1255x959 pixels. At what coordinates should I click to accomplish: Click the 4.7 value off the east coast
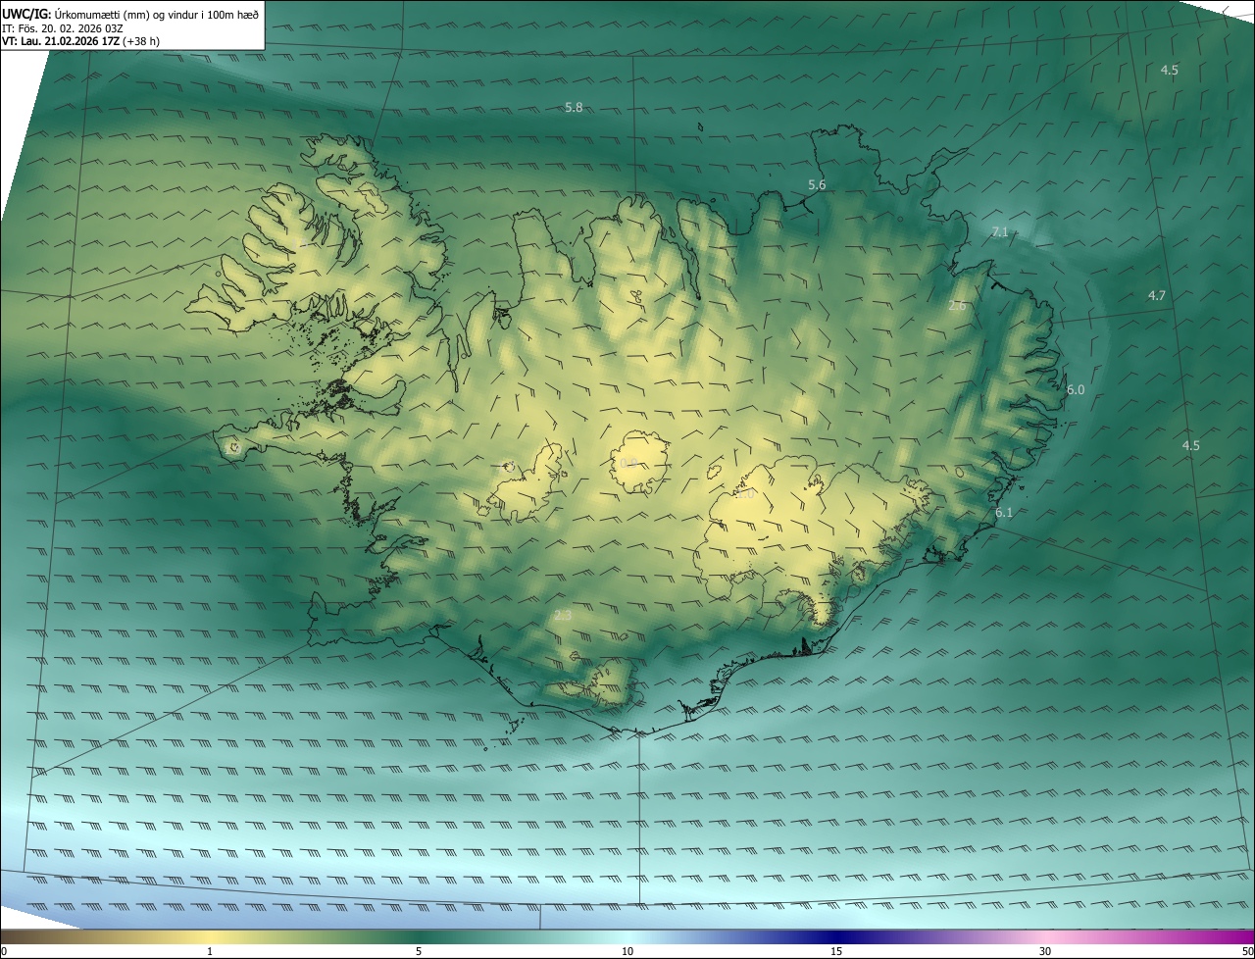(1157, 295)
